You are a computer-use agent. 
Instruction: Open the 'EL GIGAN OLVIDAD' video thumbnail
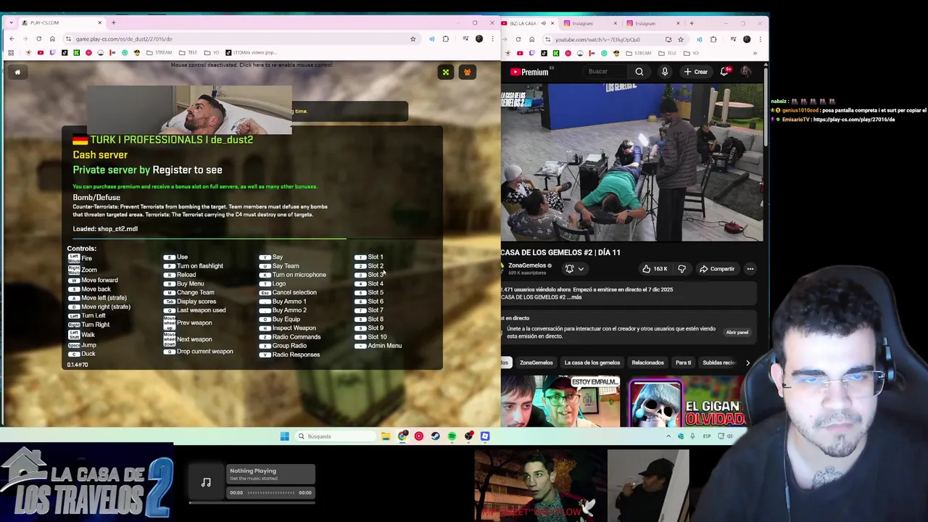(687, 402)
